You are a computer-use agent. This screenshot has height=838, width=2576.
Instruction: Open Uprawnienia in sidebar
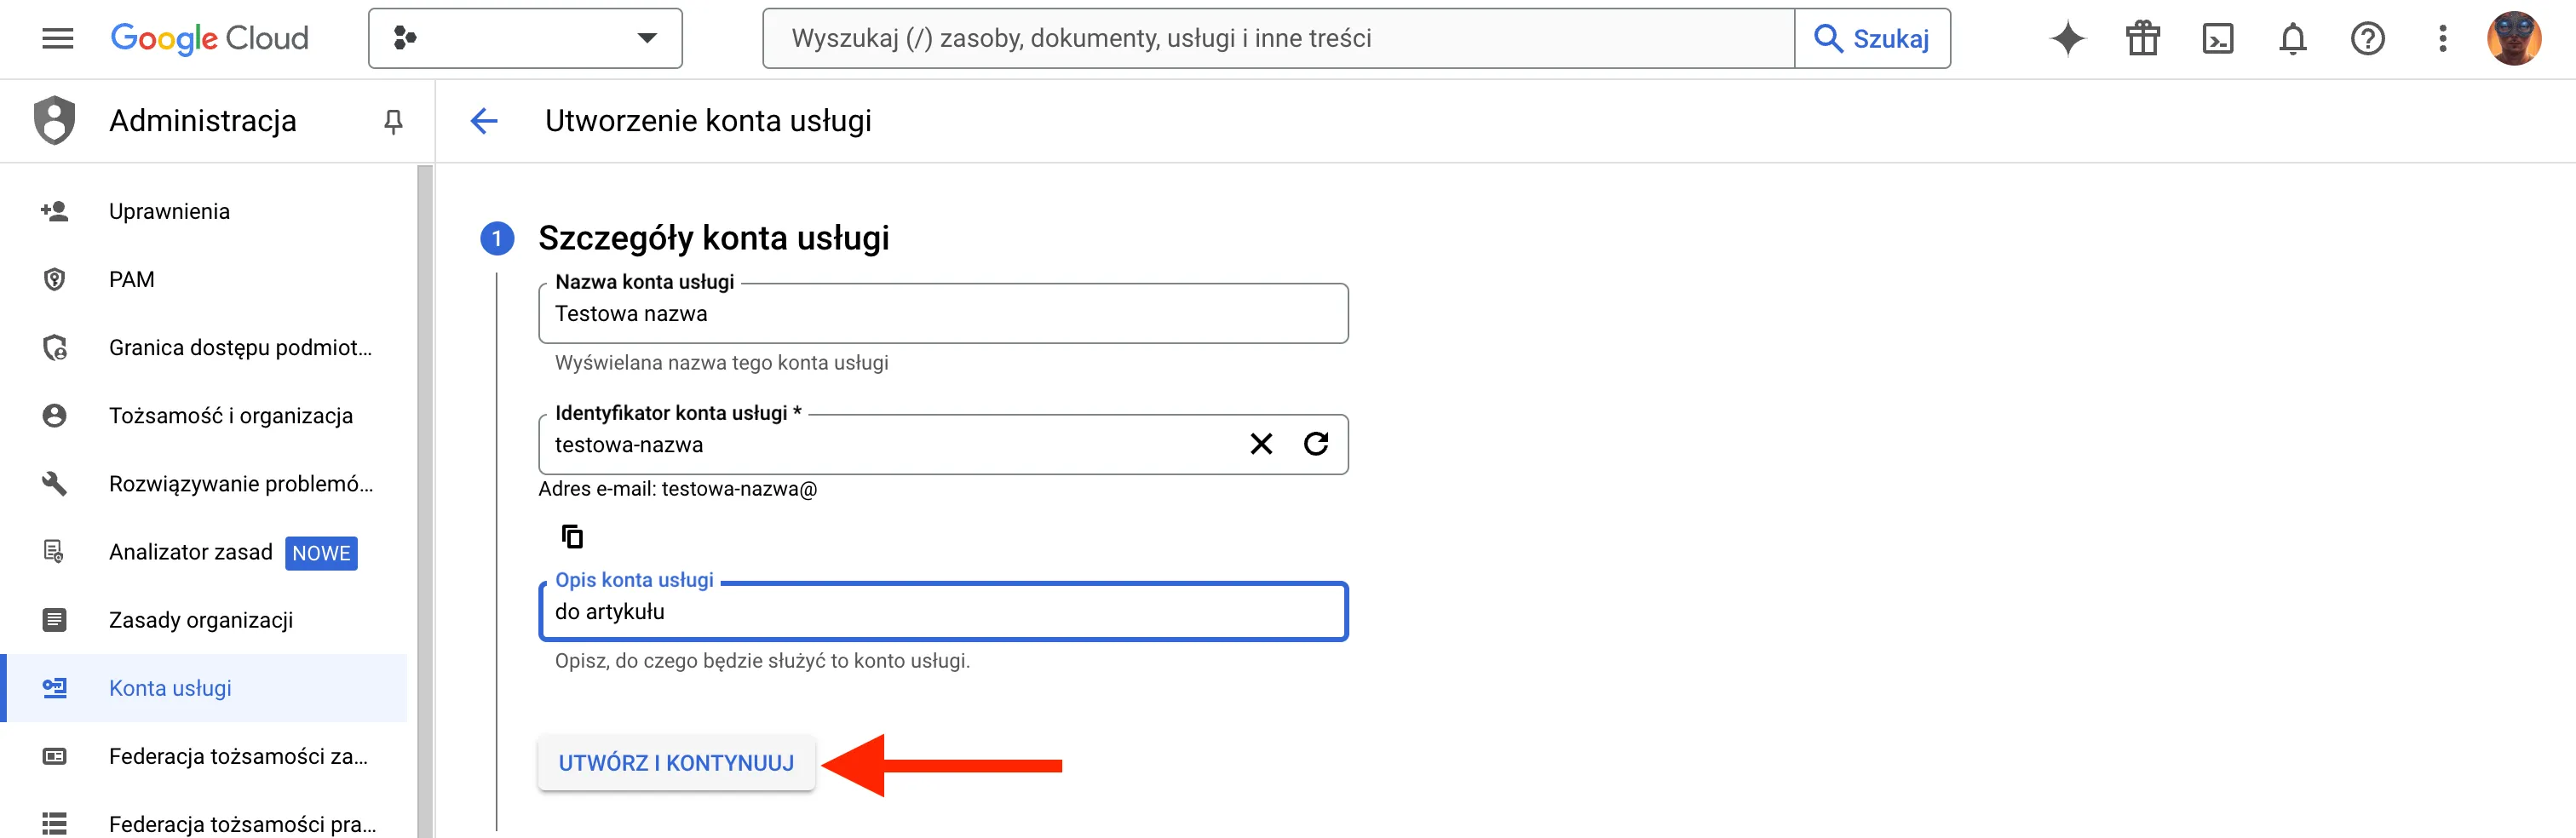(204, 211)
